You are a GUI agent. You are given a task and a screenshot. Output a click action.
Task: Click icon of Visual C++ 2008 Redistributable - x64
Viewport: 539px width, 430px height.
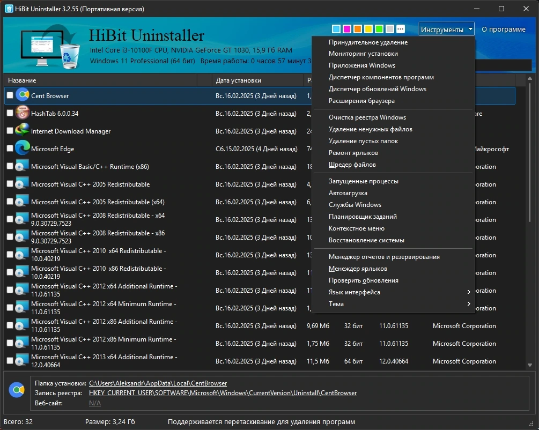click(23, 219)
